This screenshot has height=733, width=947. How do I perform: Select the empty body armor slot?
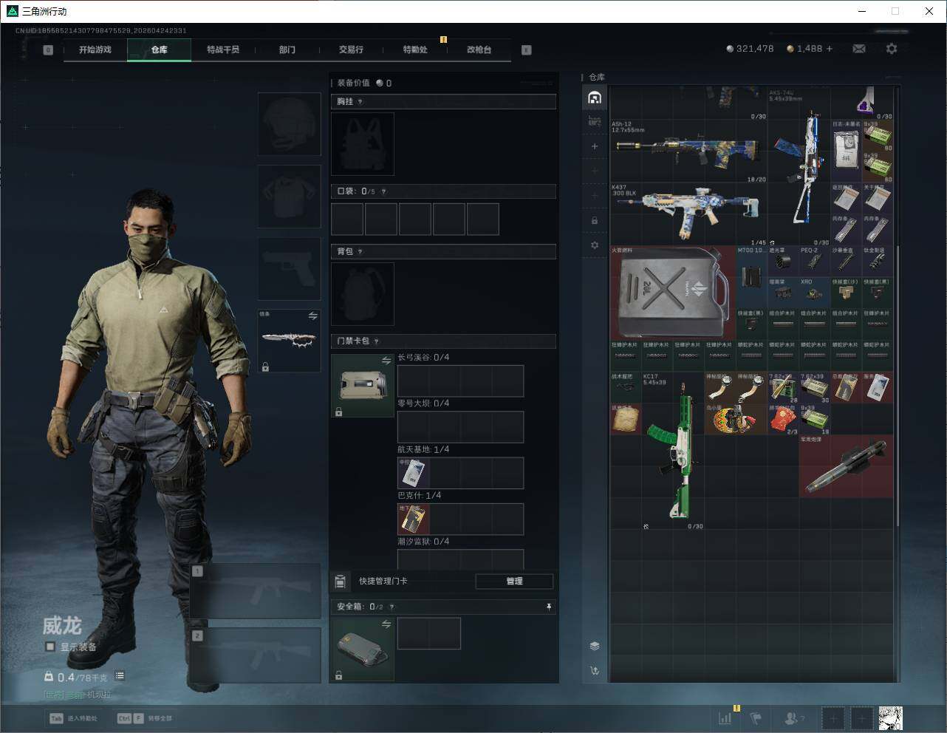[x=289, y=196]
